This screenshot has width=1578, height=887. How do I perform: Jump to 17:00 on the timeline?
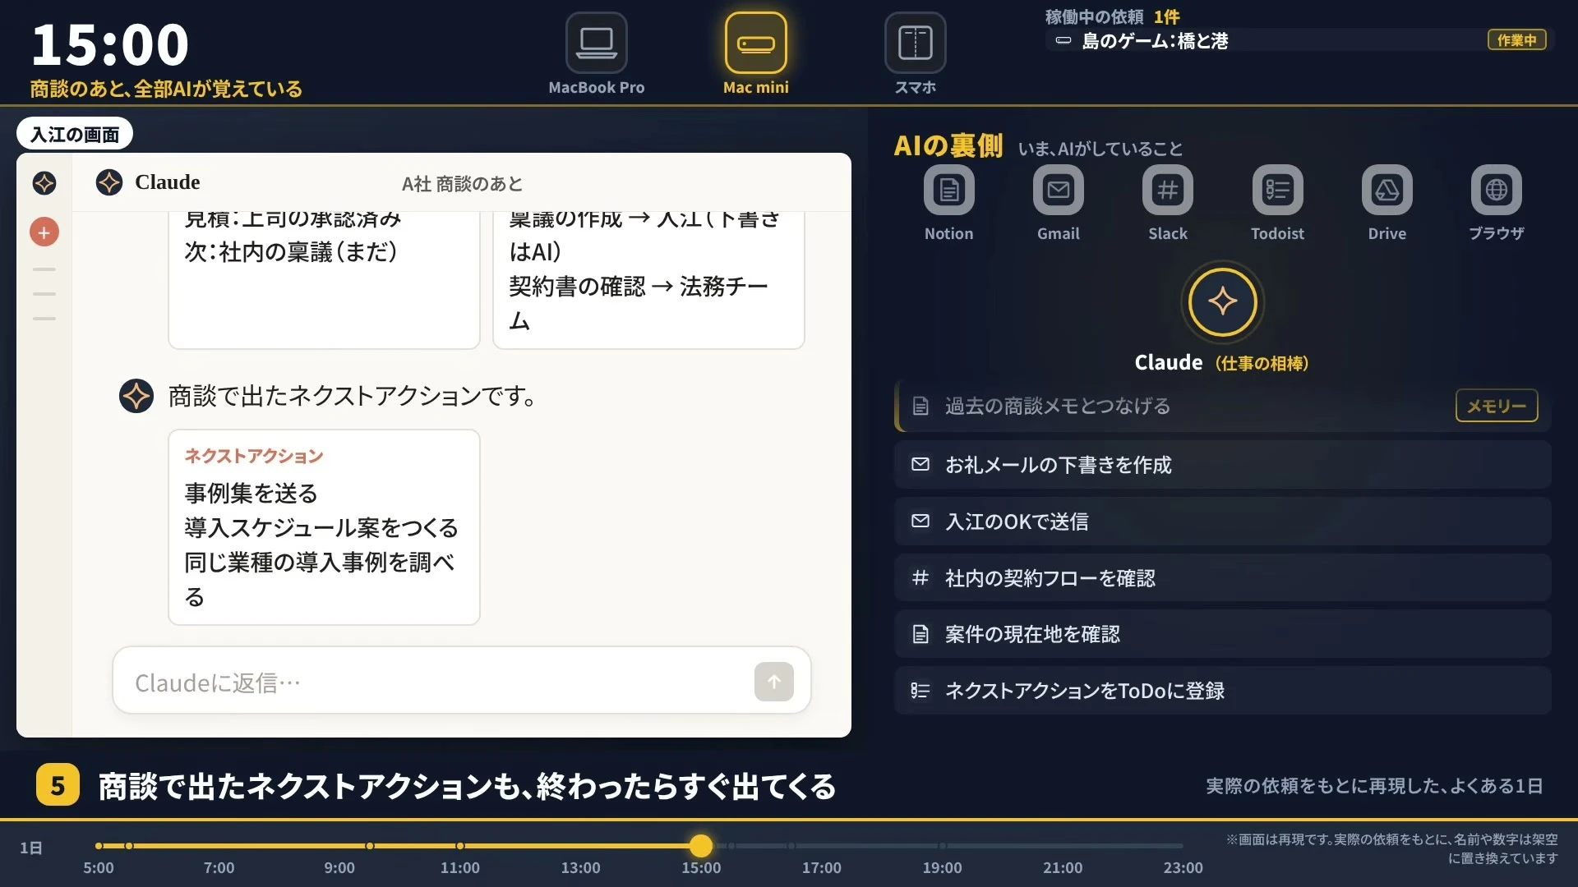[821, 867]
